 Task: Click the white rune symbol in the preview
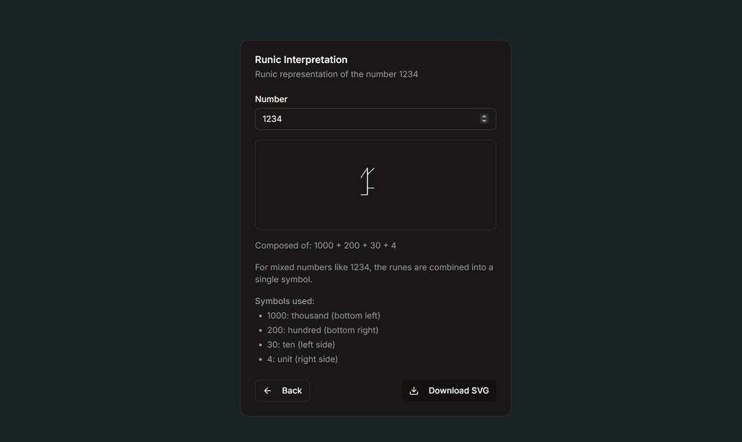(368, 182)
